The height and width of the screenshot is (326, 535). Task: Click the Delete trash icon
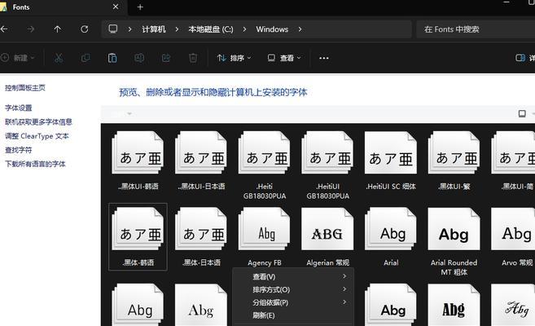pyautogui.click(x=193, y=58)
